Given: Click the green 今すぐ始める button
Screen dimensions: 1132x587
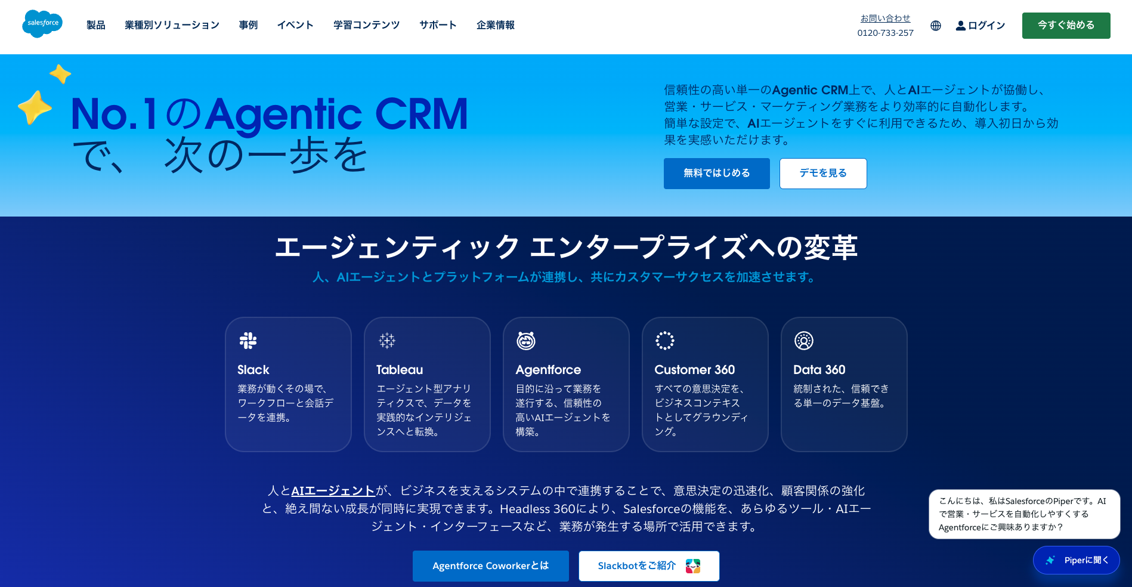Looking at the screenshot, I should [1066, 26].
